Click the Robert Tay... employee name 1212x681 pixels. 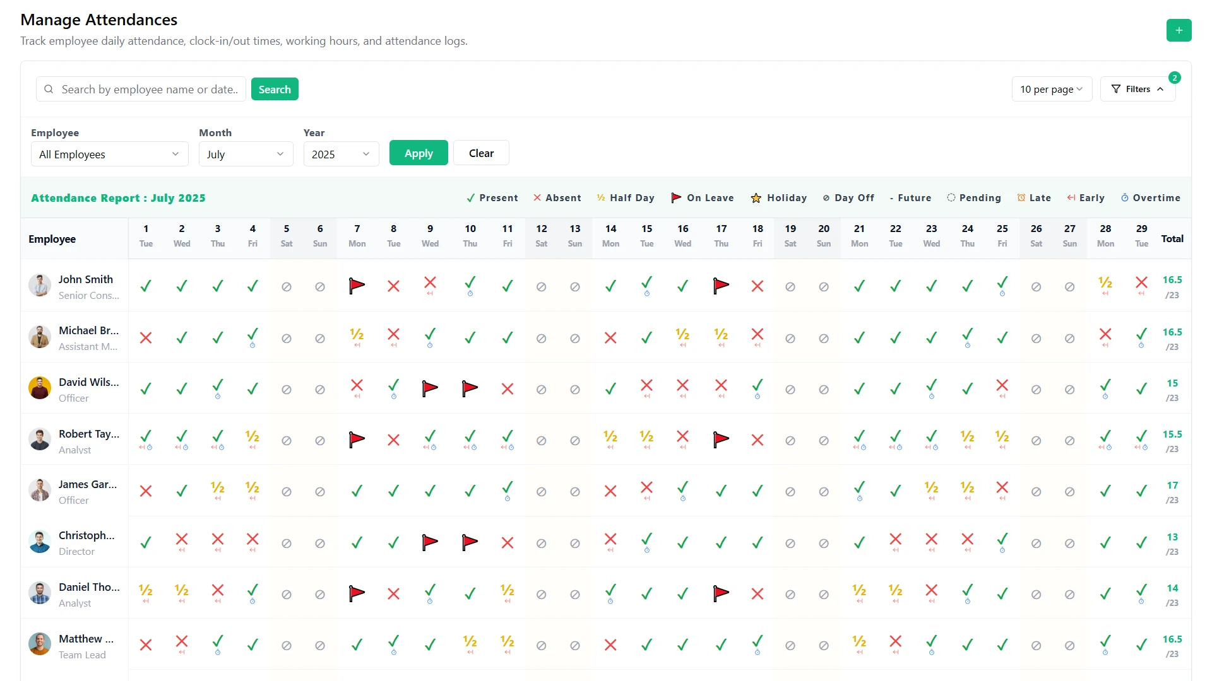(x=89, y=434)
